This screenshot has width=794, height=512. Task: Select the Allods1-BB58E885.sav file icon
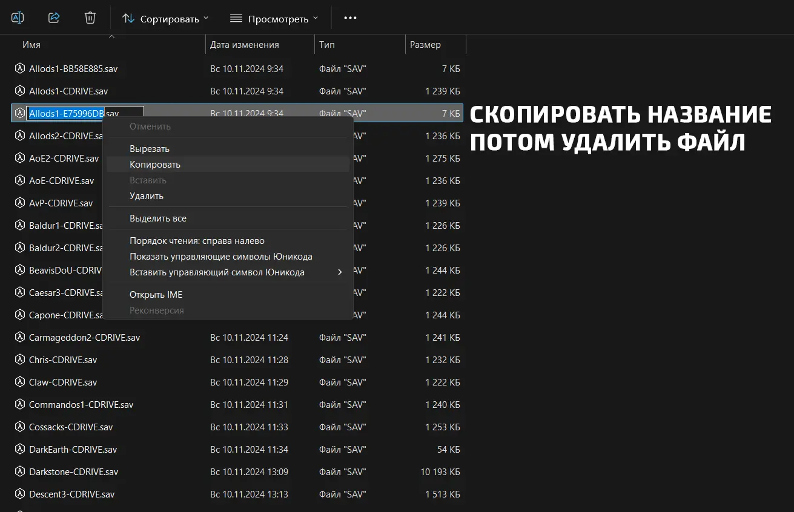pos(19,68)
